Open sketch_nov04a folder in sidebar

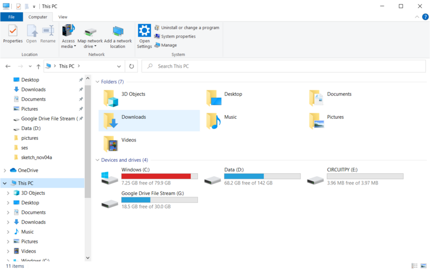click(37, 158)
